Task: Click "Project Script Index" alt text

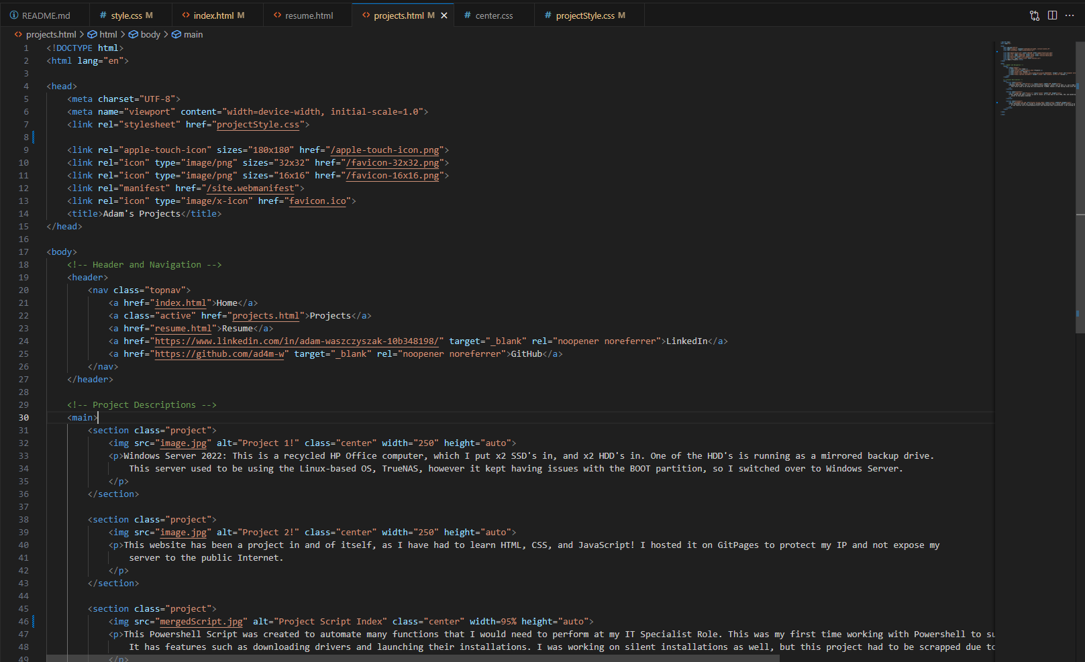Action: tap(330, 621)
